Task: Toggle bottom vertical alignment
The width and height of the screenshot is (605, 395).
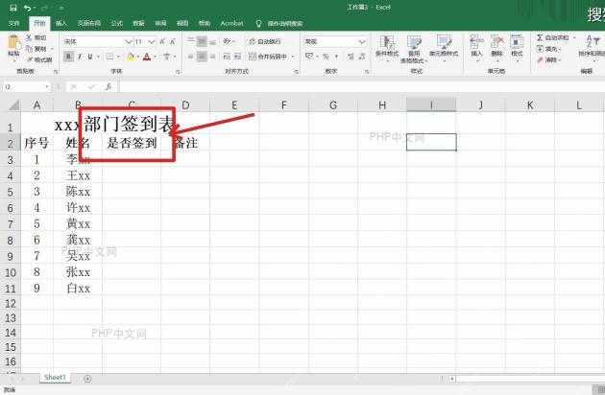Action: coord(212,41)
